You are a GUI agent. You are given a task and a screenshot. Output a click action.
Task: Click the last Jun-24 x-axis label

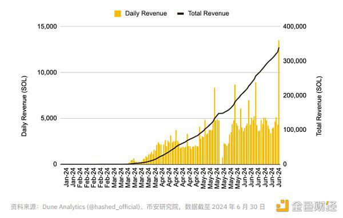[x=279, y=177]
